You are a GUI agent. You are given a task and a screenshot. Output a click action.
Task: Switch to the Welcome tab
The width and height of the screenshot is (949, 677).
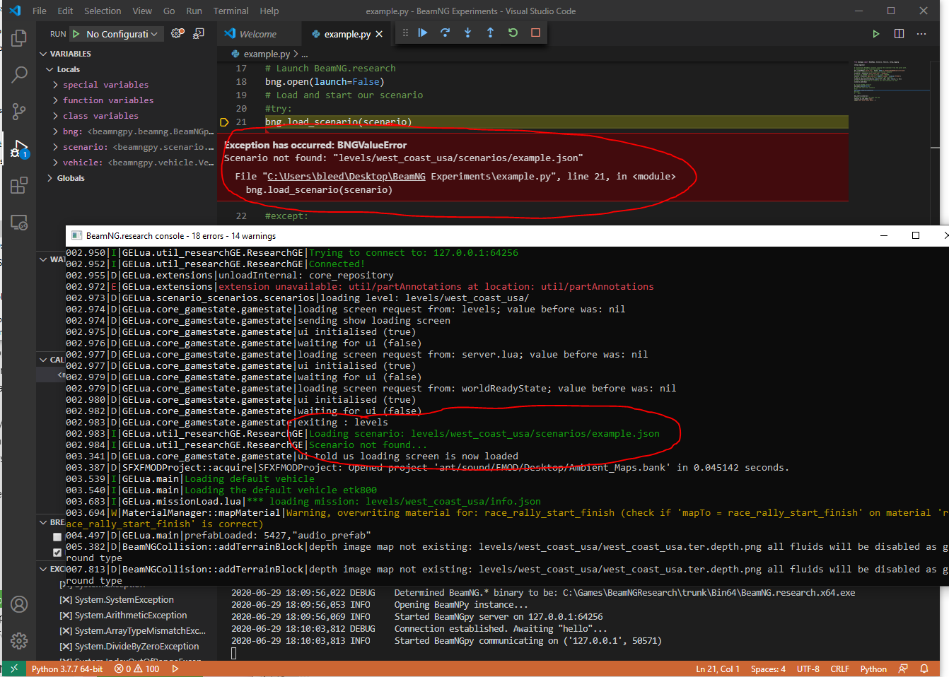coord(259,33)
